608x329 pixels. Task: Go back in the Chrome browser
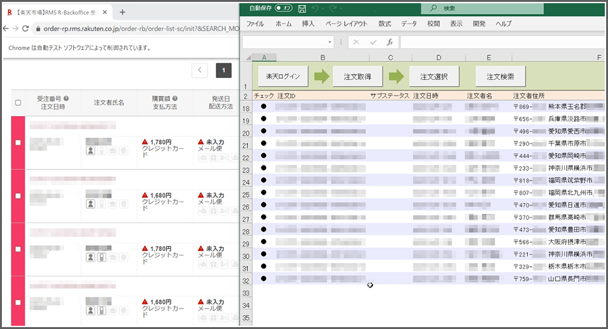point(6,29)
